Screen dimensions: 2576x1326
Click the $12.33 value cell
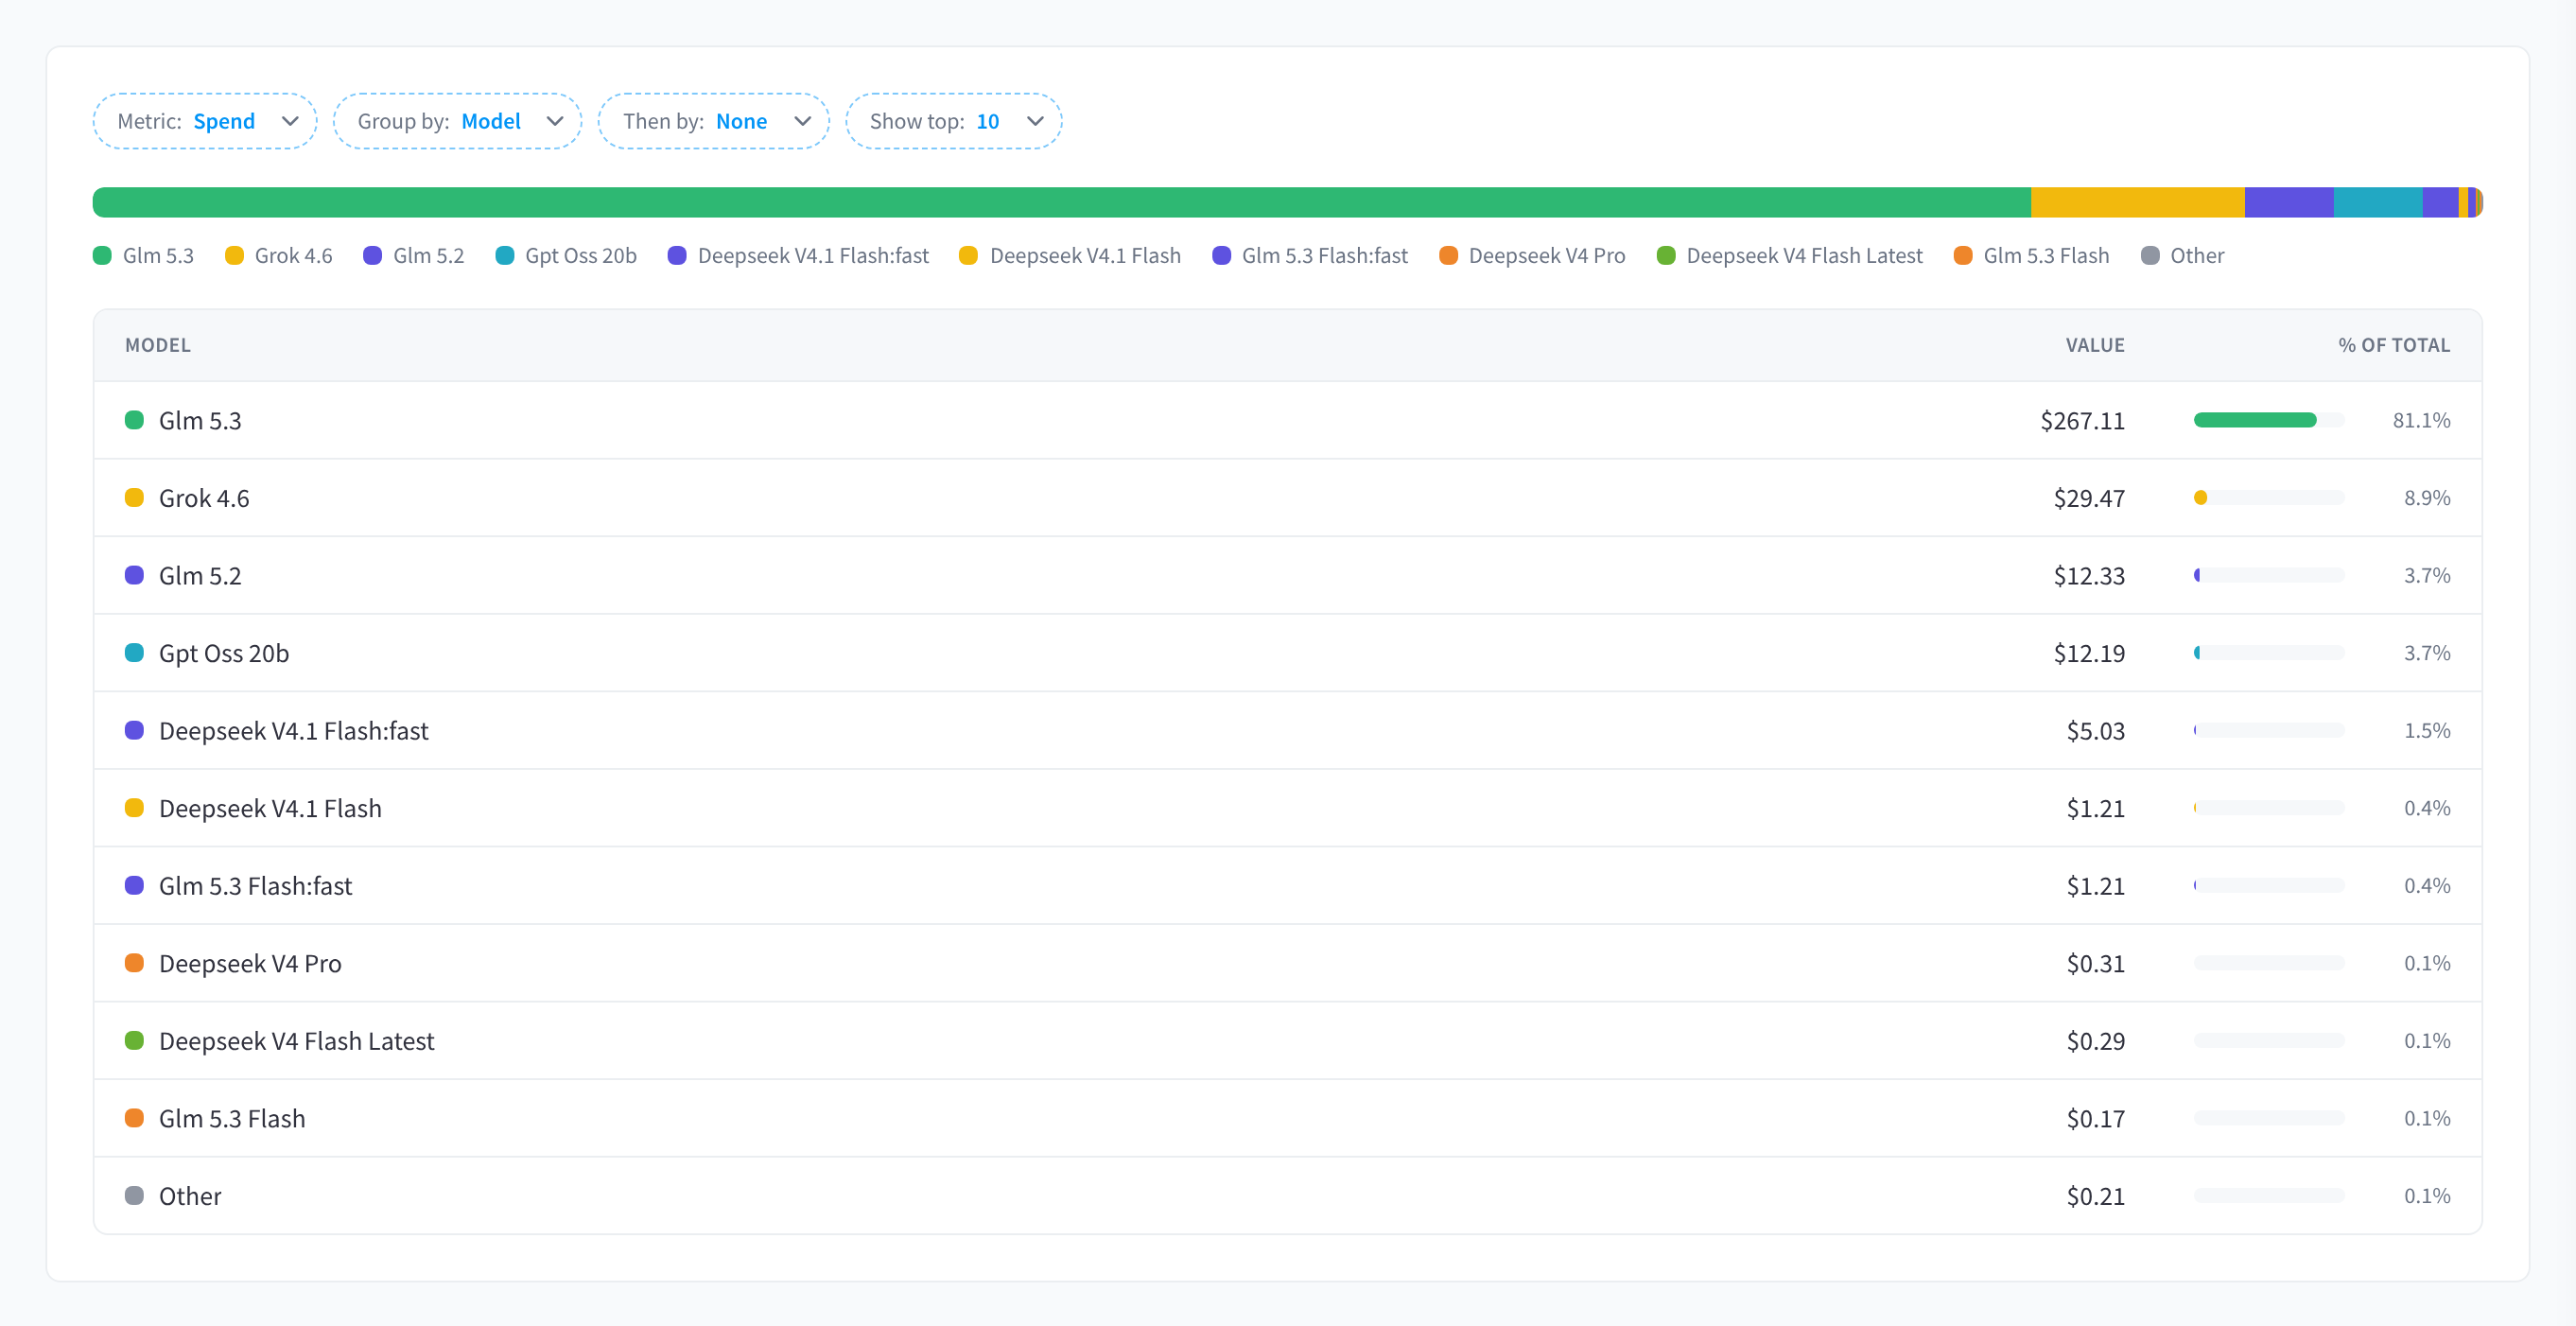(2089, 575)
